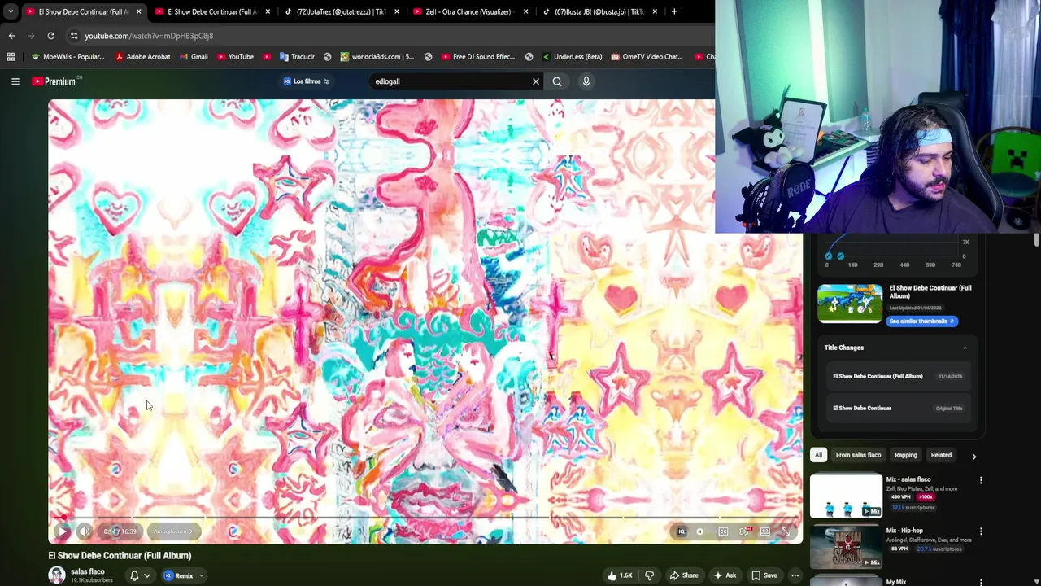Screen dimensions: 1041x586
Task: Open the Amorylocura chapter selector
Action: click(172, 531)
